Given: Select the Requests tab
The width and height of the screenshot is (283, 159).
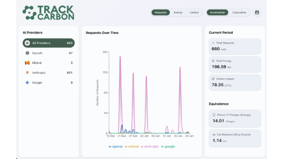Looking at the screenshot, I should (x=161, y=13).
